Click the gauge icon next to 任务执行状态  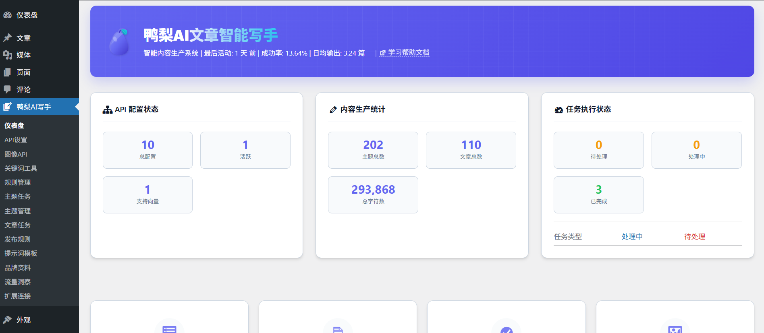pyautogui.click(x=559, y=110)
